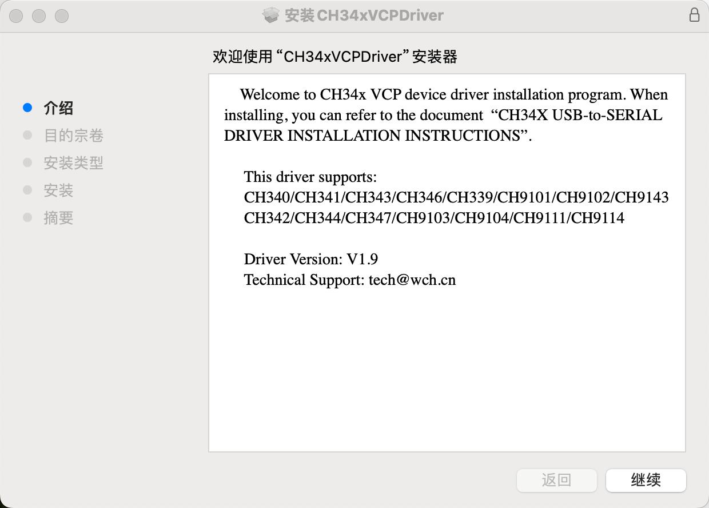Close the installer window
The width and height of the screenshot is (709, 508).
point(16,16)
